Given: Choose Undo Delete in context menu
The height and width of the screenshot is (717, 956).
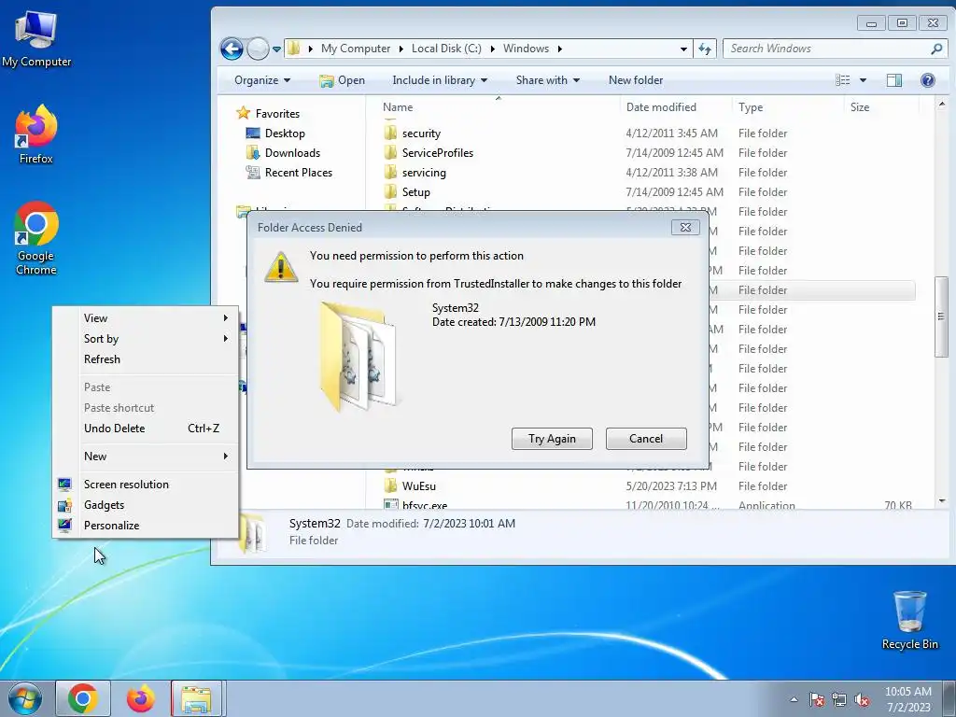Looking at the screenshot, I should pos(145,428).
